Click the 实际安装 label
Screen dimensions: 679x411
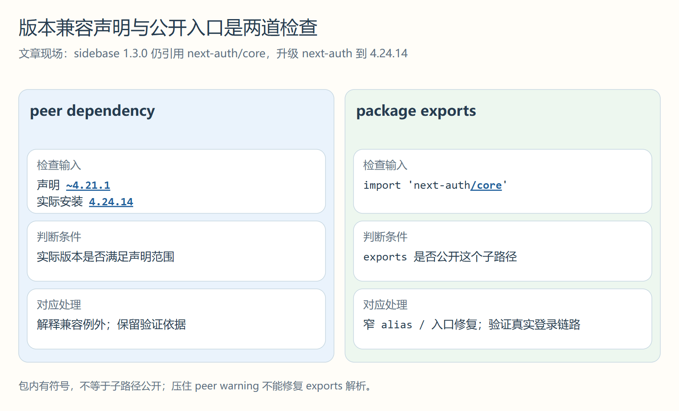tap(60, 202)
